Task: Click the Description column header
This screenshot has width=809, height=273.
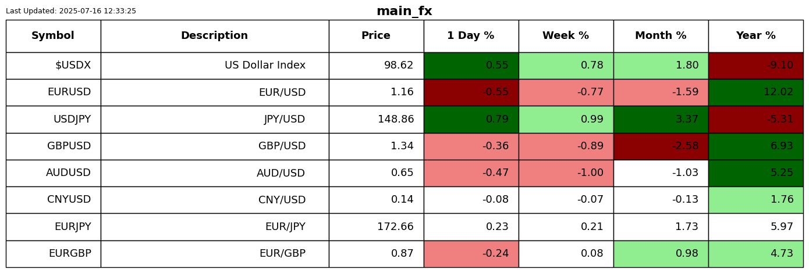Action: tap(214, 36)
